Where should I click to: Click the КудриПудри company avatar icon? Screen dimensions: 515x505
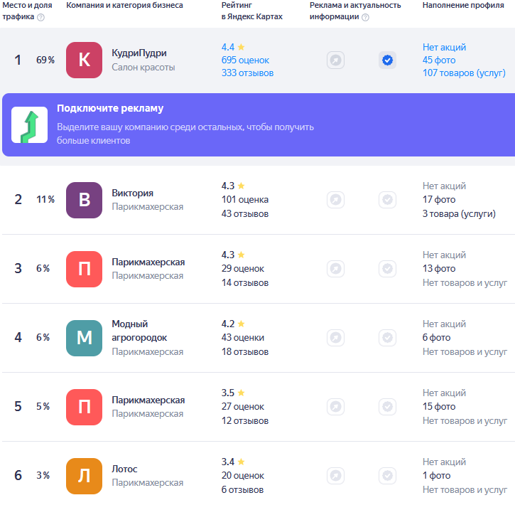click(84, 60)
